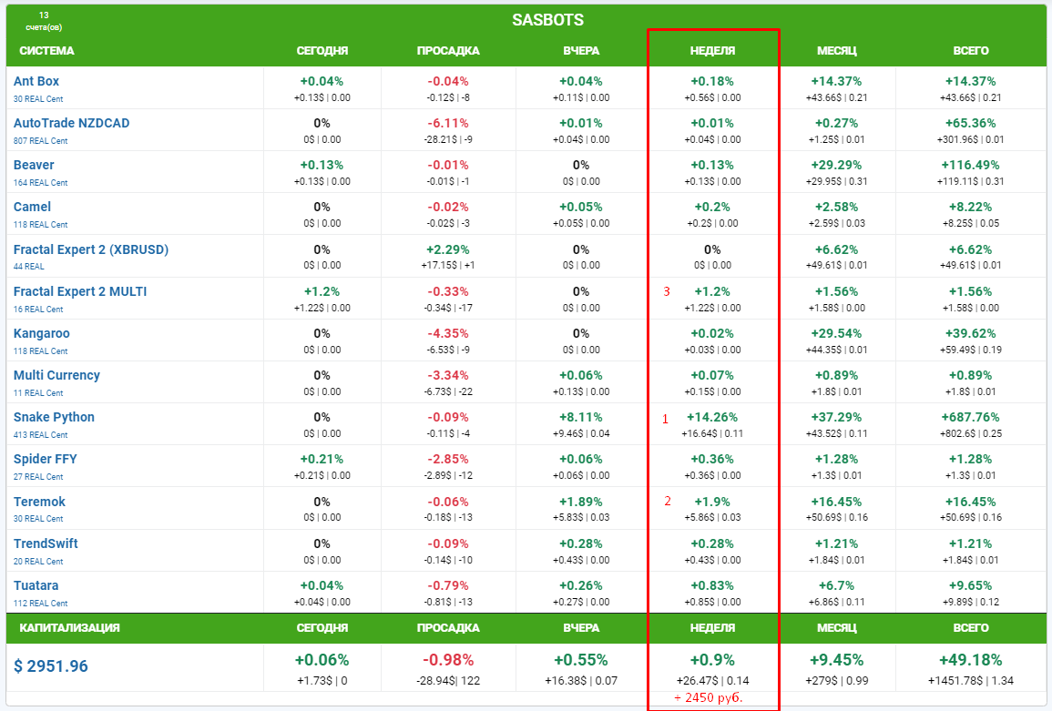Click the top ВСЕГО column header

[971, 51]
